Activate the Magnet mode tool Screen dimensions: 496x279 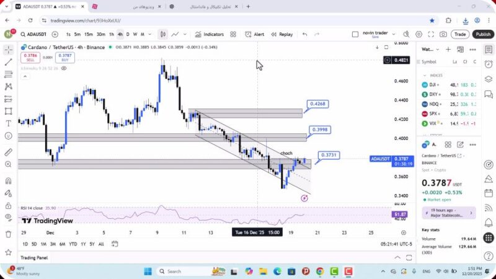coord(8,181)
